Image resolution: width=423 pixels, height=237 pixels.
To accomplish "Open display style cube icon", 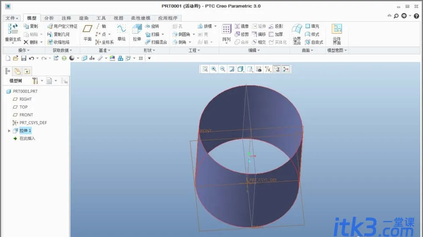I will [240, 69].
